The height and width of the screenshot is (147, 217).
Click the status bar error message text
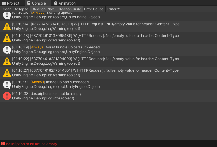(x=32, y=144)
